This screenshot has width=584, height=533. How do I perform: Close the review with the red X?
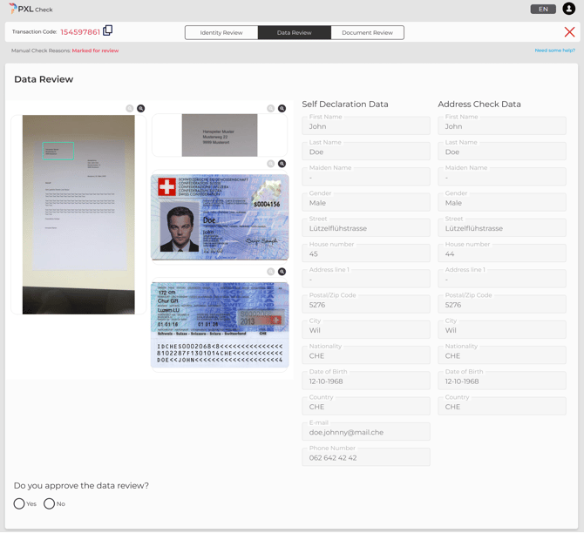point(569,32)
